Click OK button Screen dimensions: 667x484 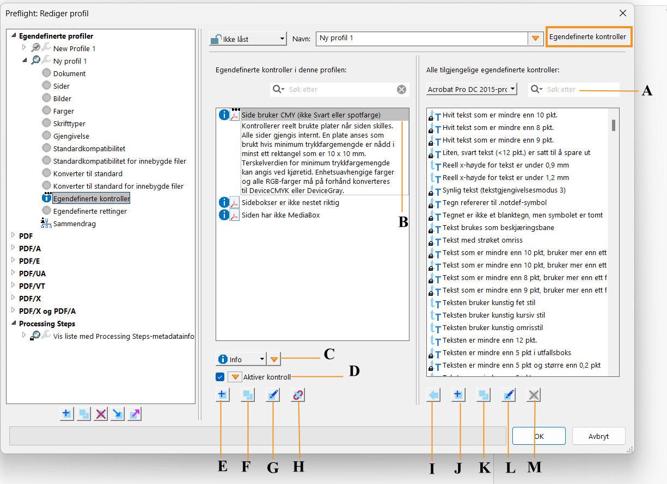tap(539, 436)
